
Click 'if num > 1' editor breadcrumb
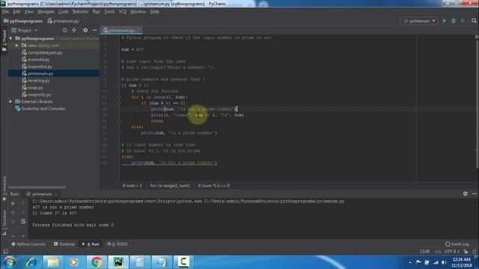132,185
